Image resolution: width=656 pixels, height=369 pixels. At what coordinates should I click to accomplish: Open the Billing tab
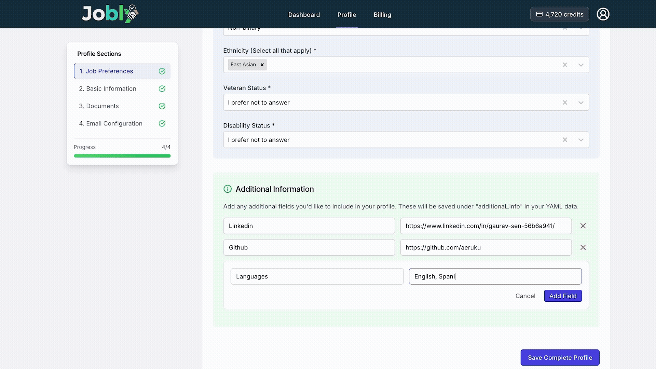(x=382, y=15)
